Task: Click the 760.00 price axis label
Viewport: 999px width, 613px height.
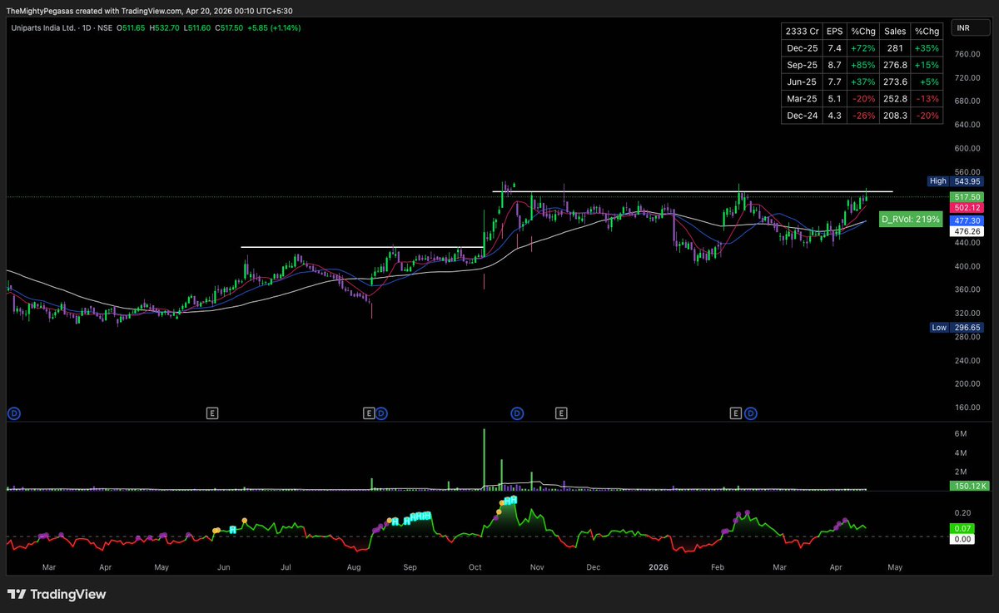Action: point(967,54)
